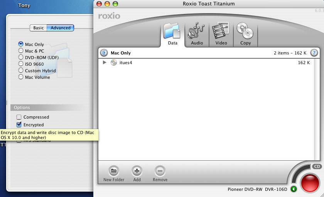Select the Advanced settings tab

[60, 28]
